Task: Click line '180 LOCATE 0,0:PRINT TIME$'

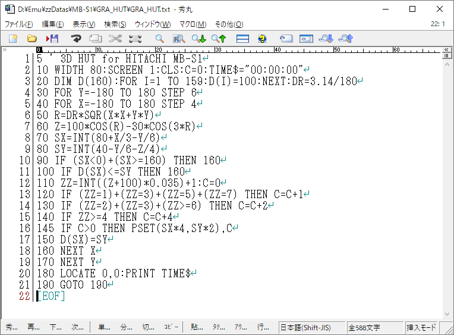Action: [114, 274]
